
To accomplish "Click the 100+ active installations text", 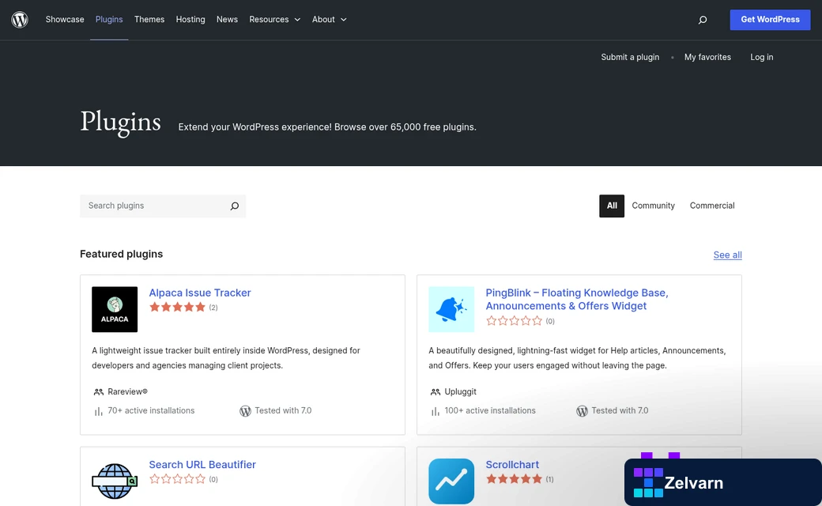I will (x=490, y=410).
